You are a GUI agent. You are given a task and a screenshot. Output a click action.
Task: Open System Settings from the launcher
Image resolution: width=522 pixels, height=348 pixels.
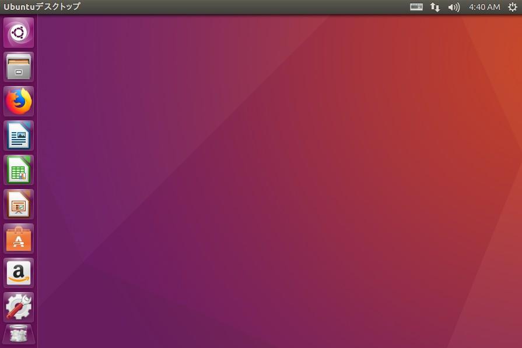[19, 307]
